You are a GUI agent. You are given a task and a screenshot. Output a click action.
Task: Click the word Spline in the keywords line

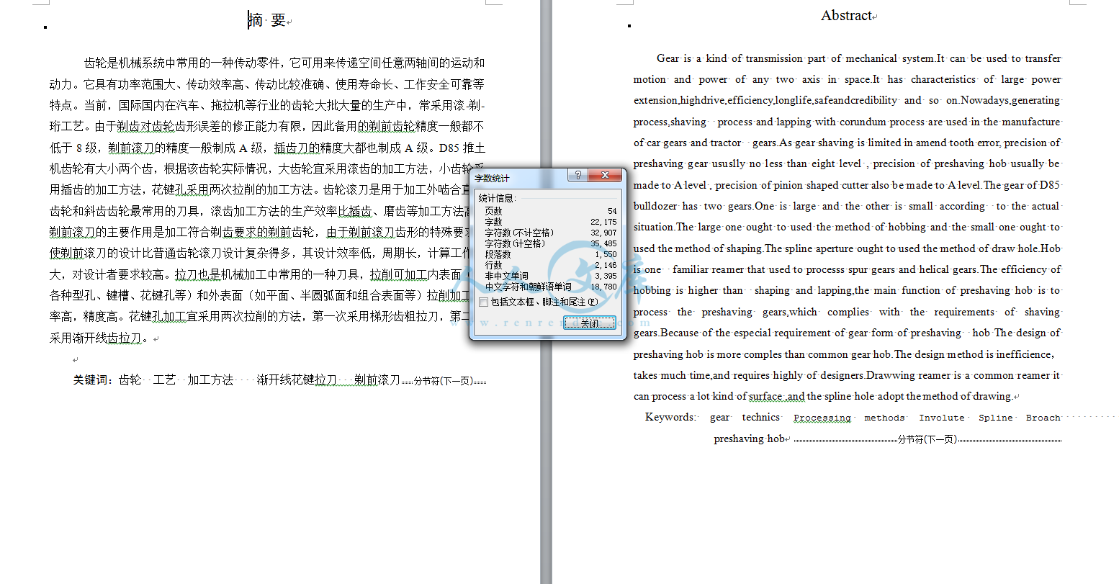[x=995, y=418]
